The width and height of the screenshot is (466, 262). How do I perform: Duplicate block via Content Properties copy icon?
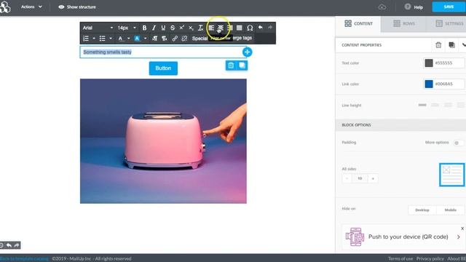[451, 45]
